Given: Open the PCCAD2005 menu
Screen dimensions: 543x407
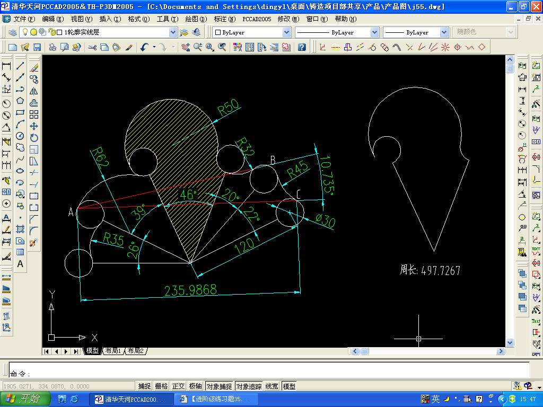Looking at the screenshot, I should [x=257, y=19].
